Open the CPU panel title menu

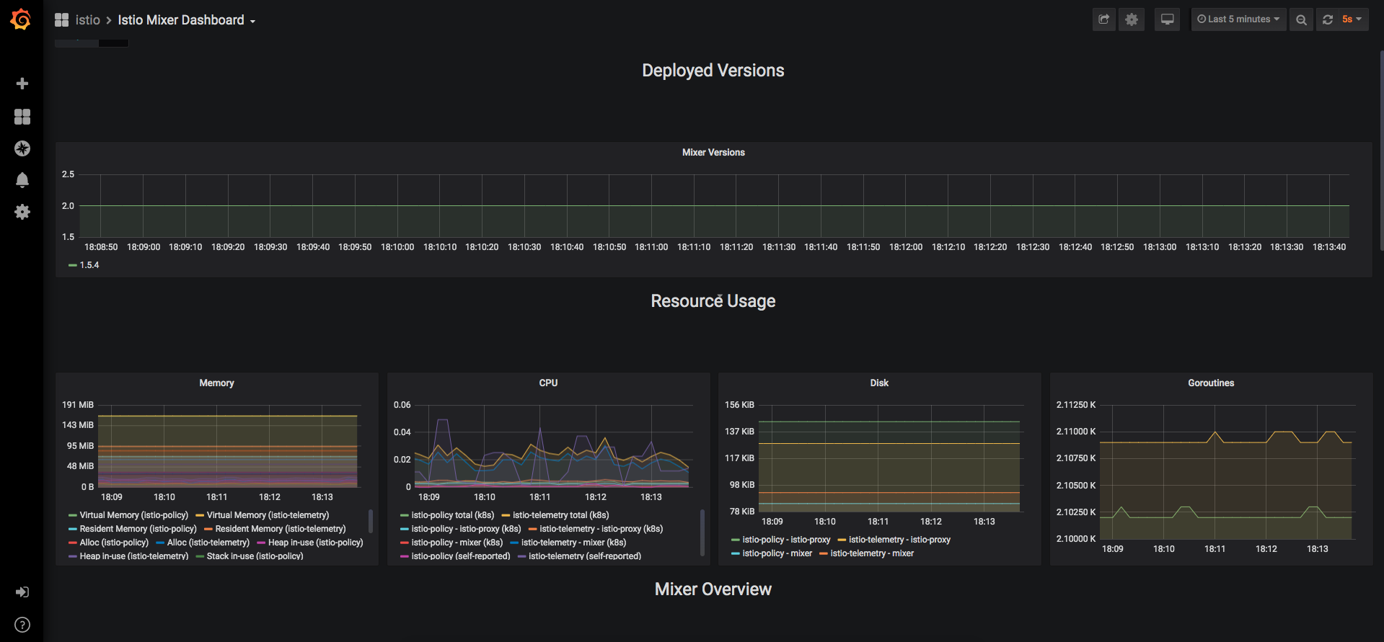coord(548,383)
